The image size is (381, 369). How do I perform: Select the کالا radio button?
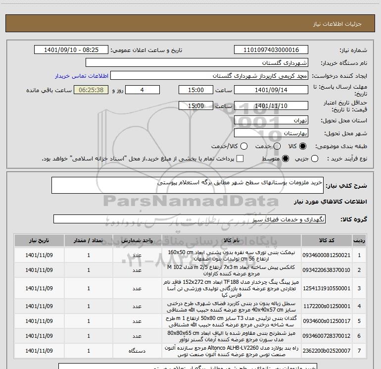tap(303, 146)
